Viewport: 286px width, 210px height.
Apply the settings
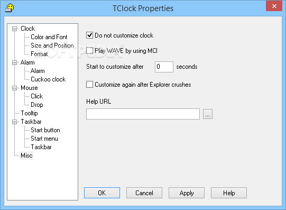[x=187, y=193]
